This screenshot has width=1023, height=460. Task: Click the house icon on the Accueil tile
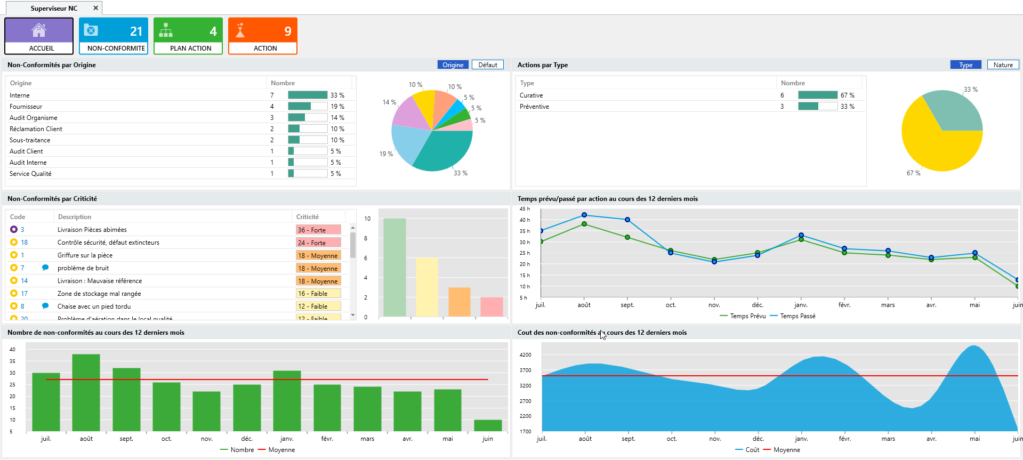coord(38,30)
